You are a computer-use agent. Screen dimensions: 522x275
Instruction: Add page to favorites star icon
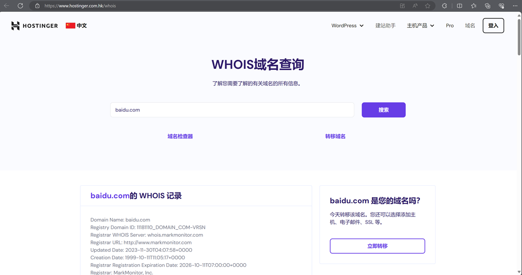tap(428, 6)
